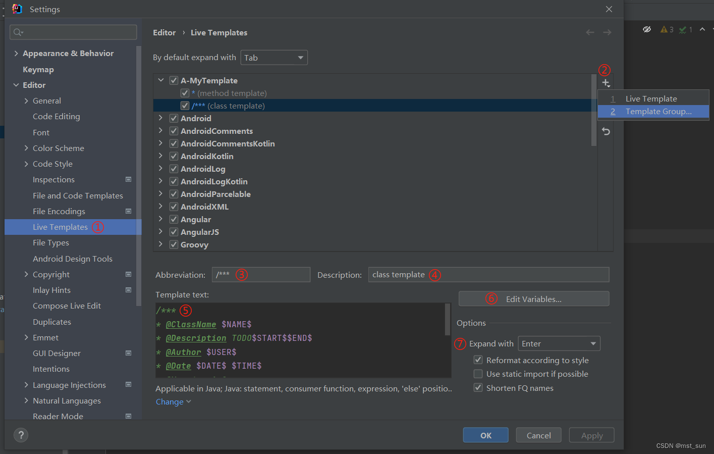Click the project-level icon beside Language Injections
714x454 pixels.
click(x=128, y=385)
